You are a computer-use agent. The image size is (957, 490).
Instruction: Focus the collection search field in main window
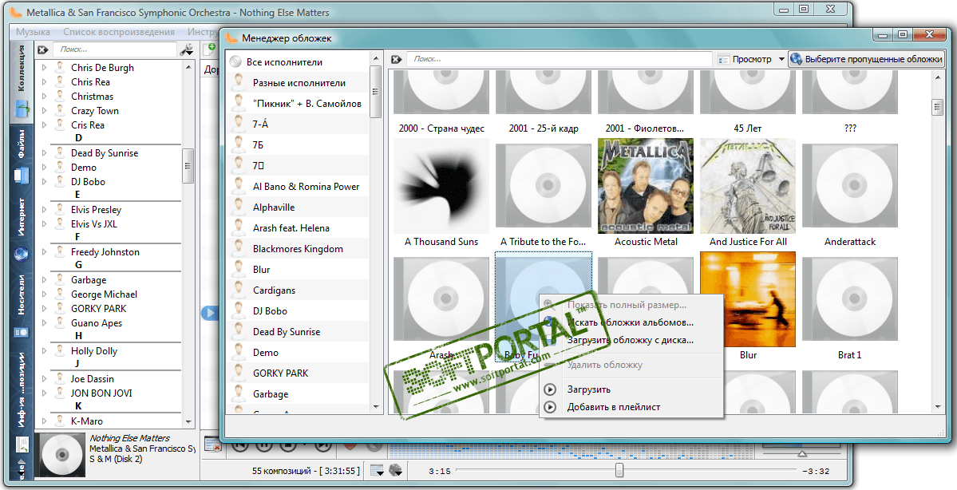115,49
